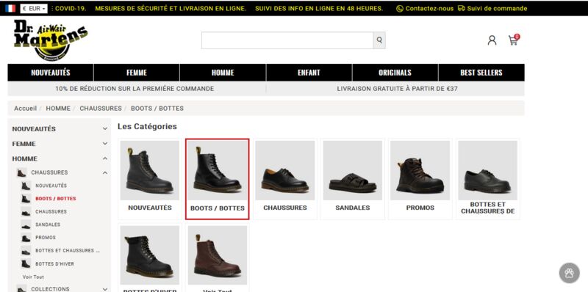Expand the NOUVEAUTÉS sidebar section
The height and width of the screenshot is (292, 588).
[105, 129]
